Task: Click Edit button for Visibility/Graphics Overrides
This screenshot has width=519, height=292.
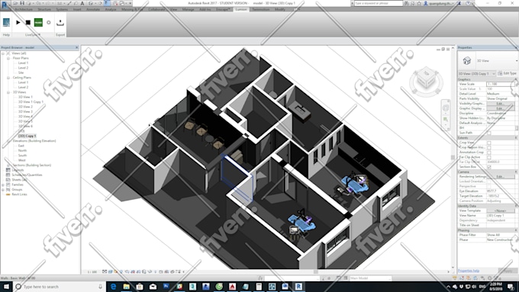Action: (x=501, y=104)
